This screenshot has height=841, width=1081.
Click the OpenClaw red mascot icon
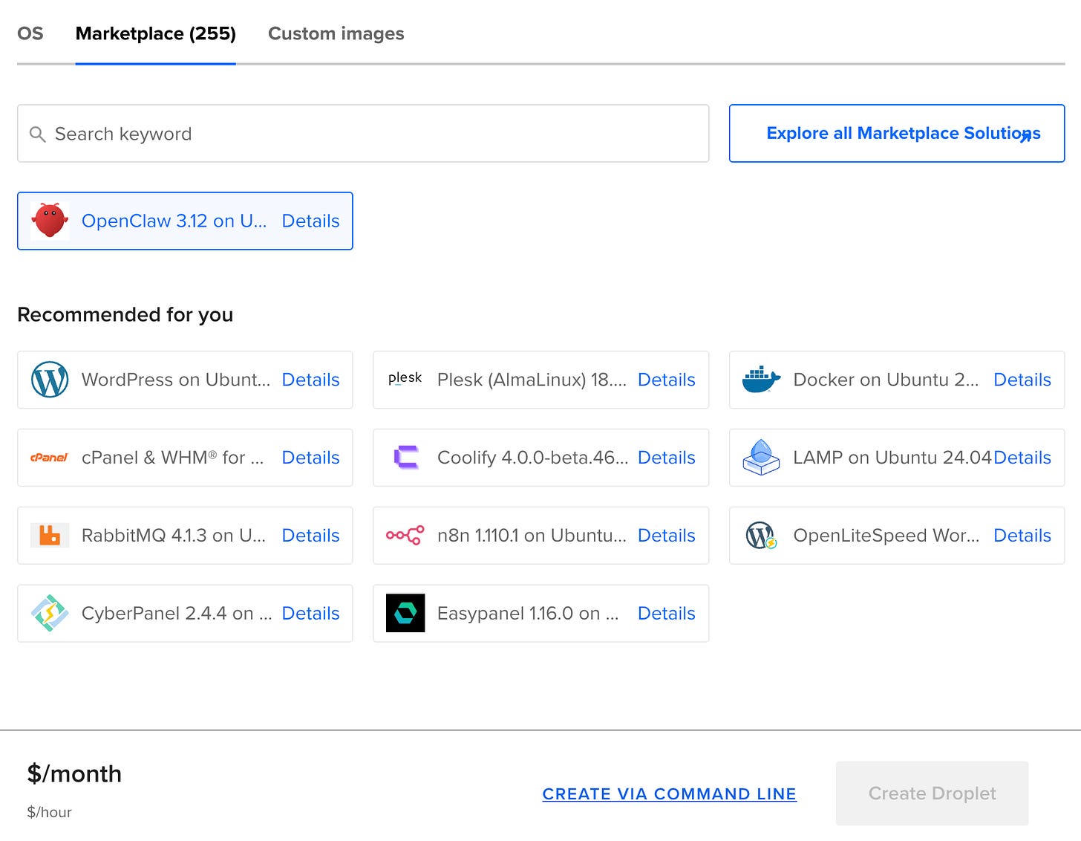tap(50, 221)
